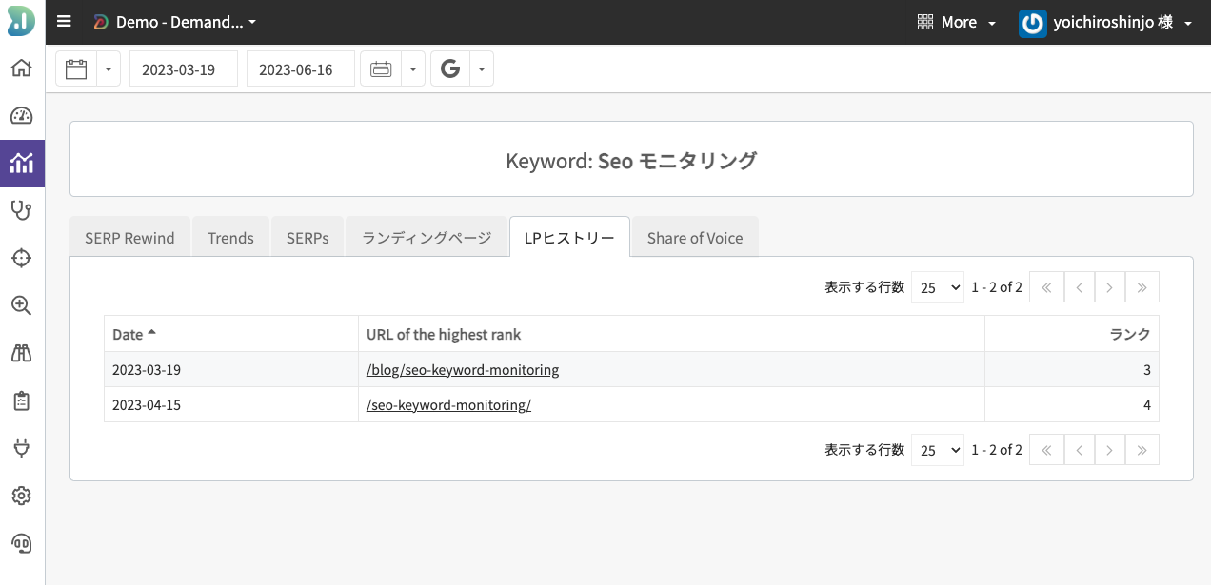Click the bottom 1 - 2 of 2 count
Image resolution: width=1211 pixels, height=585 pixels.
[x=997, y=450]
